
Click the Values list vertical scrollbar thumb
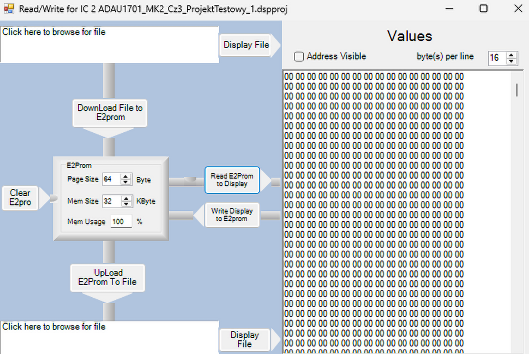click(516, 90)
